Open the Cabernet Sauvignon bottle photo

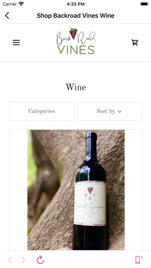click(x=76, y=190)
